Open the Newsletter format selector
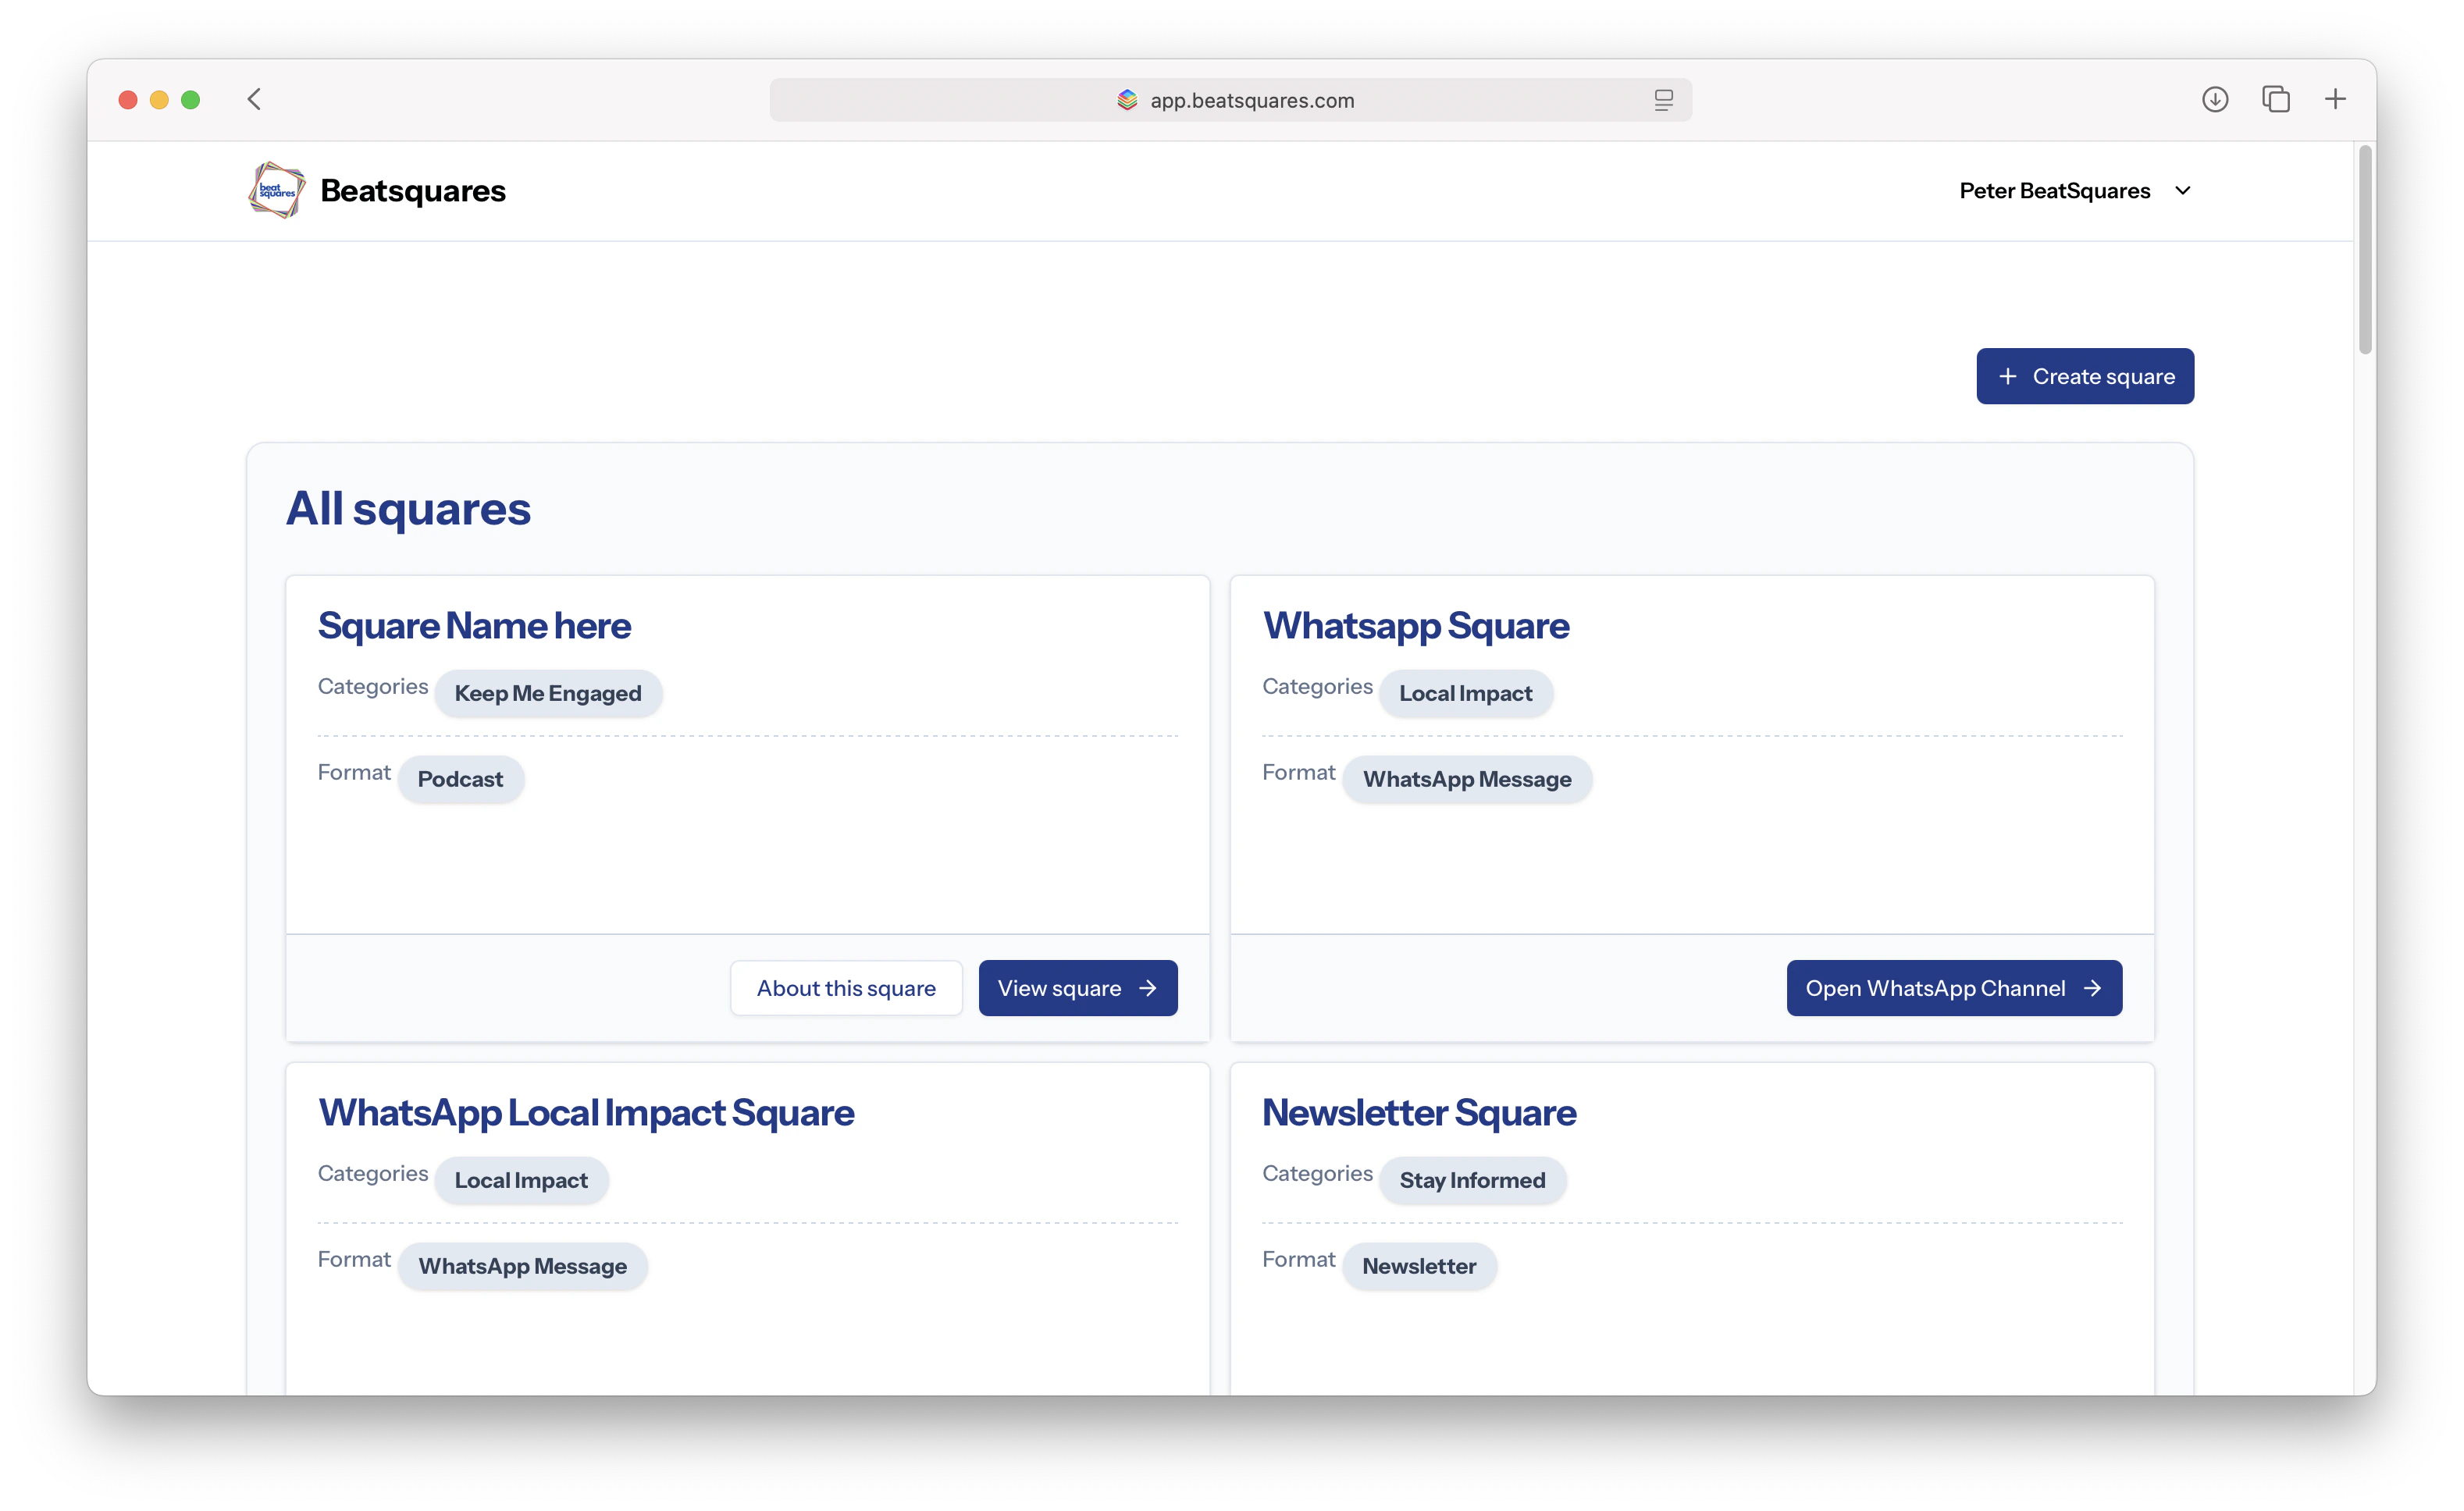Image resolution: width=2464 pixels, height=1511 pixels. click(1419, 1266)
